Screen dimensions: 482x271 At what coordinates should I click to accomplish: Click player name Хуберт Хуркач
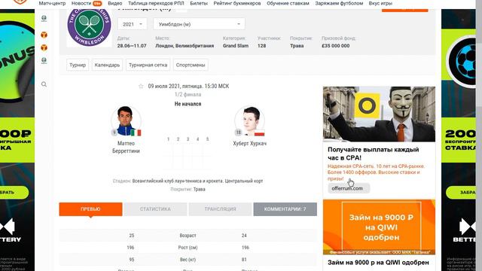click(249, 144)
